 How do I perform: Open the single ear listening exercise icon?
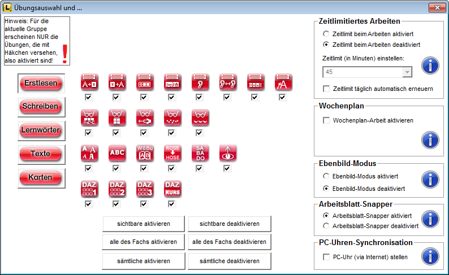tap(200, 82)
